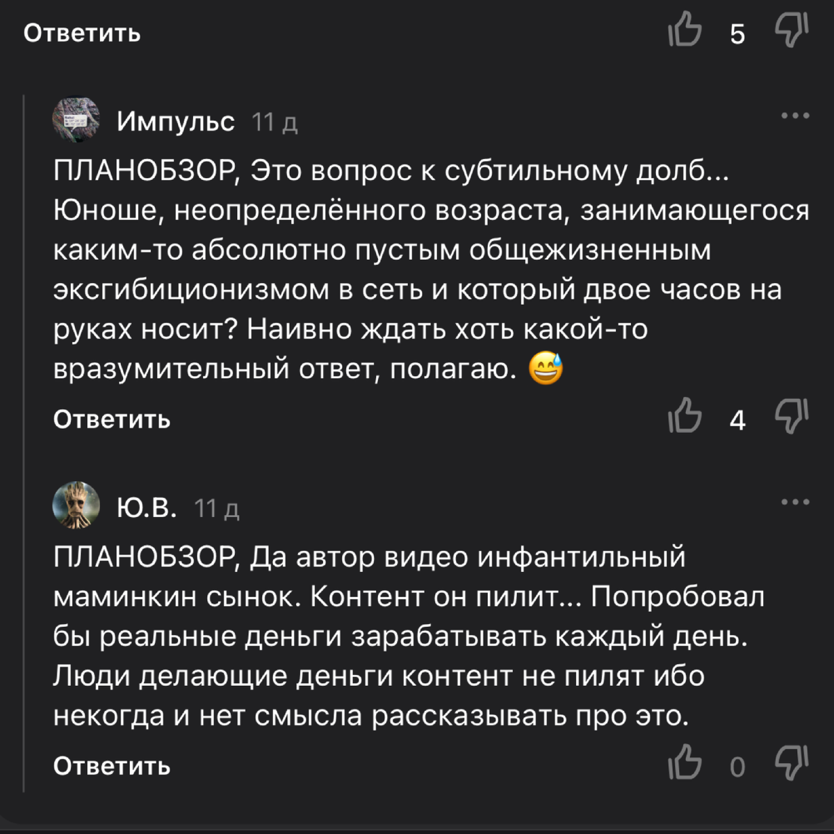Viewport: 834px width, 834px height.
Task: Open Ю.В.'s Groot avatar
Action: (x=76, y=505)
